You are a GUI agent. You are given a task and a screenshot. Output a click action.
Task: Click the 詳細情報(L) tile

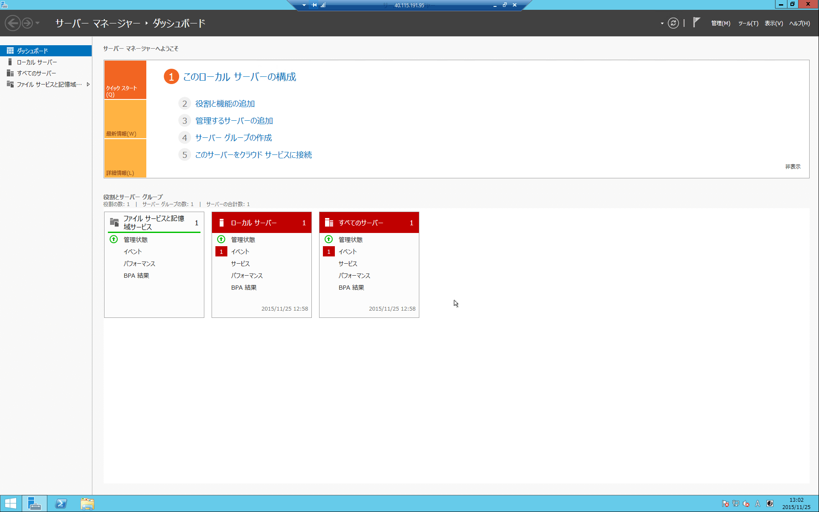(125, 158)
